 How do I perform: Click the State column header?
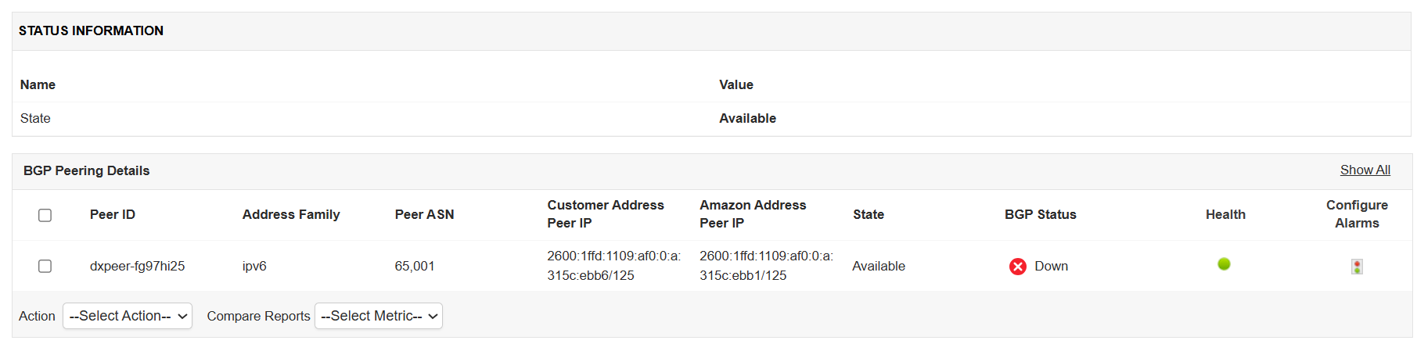click(869, 214)
